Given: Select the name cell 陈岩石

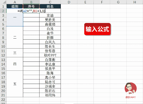Looking at the screenshot, I should pos(50,91).
